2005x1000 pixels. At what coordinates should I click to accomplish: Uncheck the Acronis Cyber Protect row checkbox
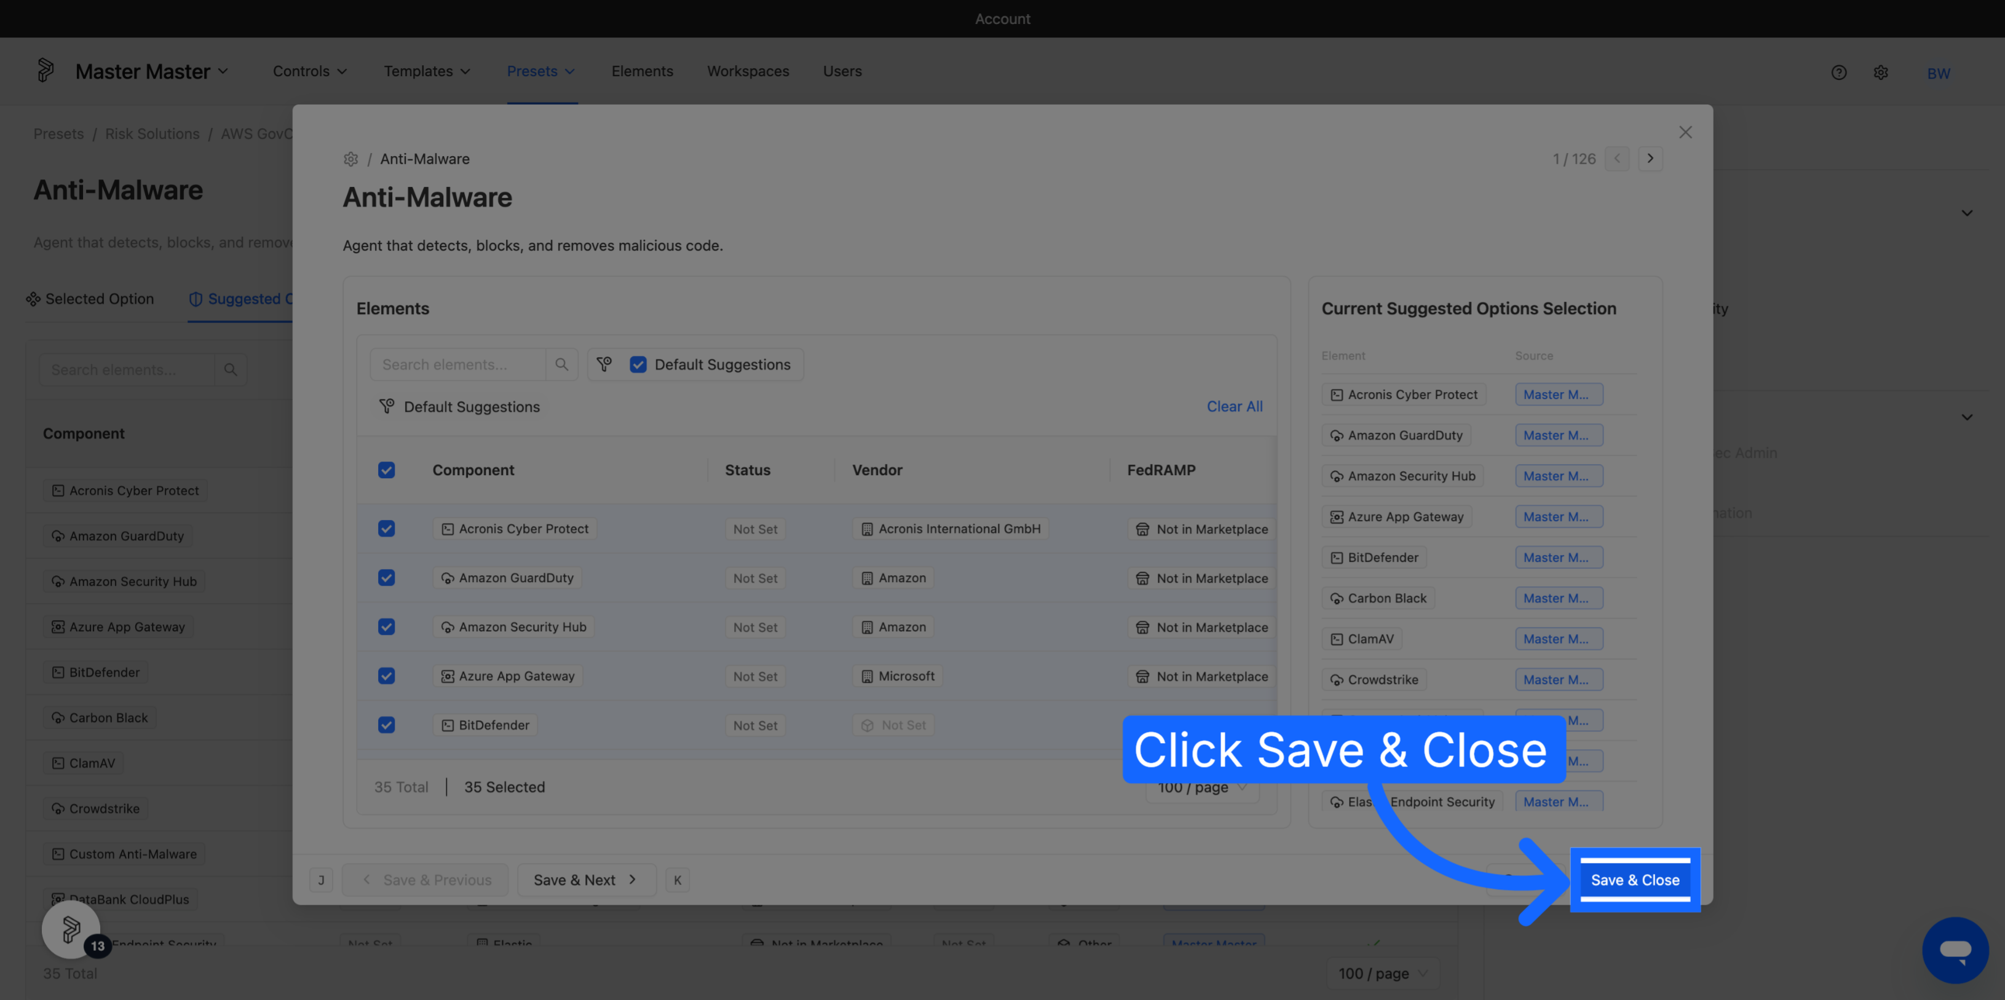tap(386, 529)
